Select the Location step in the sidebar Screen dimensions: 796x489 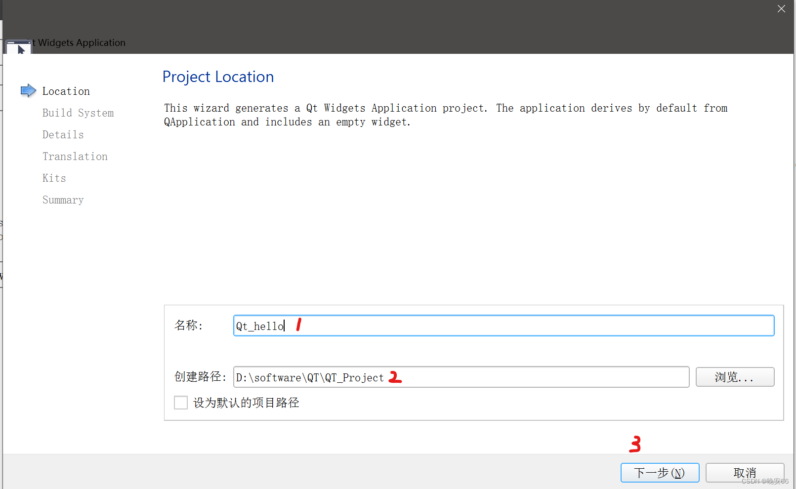point(66,91)
